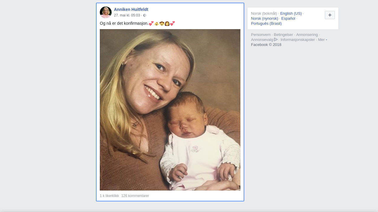The height and width of the screenshot is (212, 378).
Task: Click the public globe privacy icon
Action: (145, 15)
